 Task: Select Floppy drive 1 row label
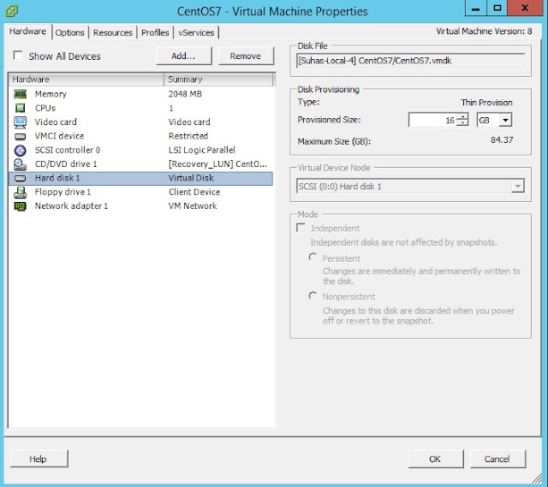coord(63,192)
